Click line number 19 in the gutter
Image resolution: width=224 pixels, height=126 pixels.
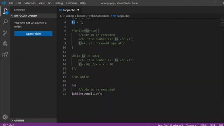coord(64,85)
